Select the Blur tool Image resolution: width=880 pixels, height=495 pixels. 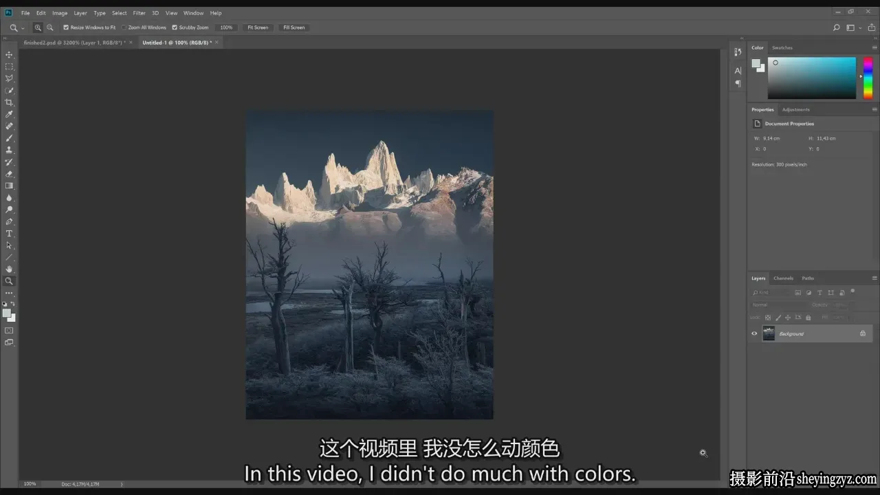[9, 198]
